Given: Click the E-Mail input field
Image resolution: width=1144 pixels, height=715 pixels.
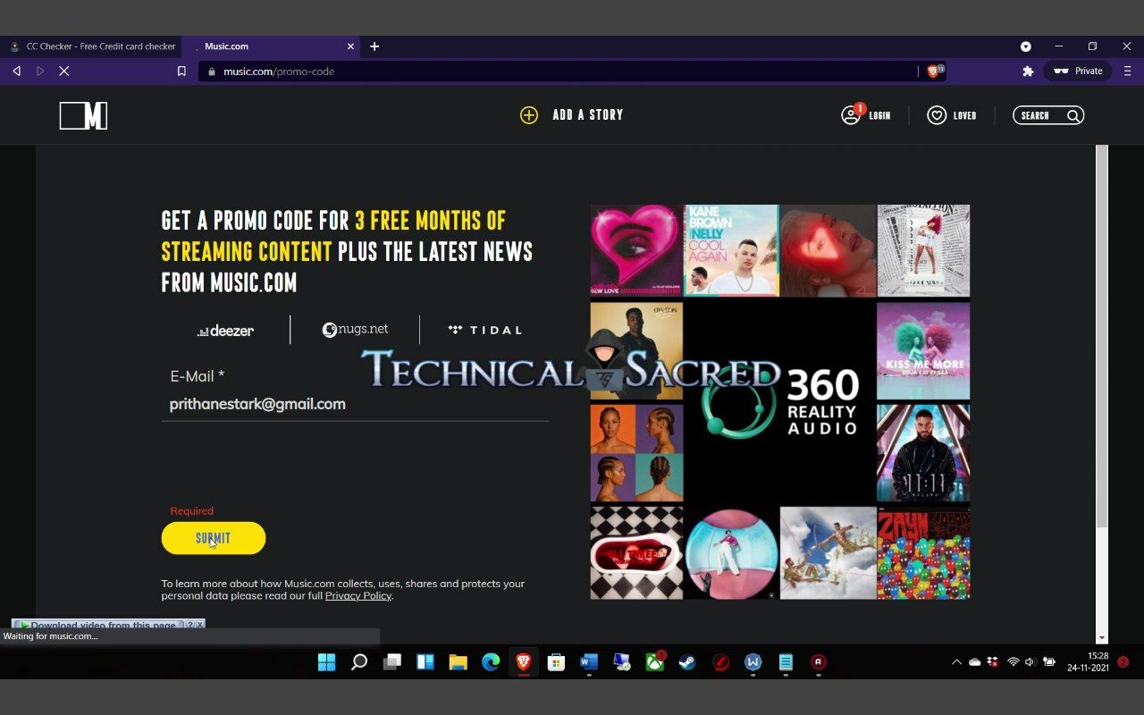Looking at the screenshot, I should [x=355, y=404].
